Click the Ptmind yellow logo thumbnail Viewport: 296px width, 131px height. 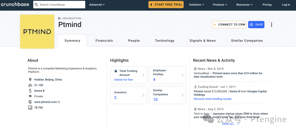[37, 32]
